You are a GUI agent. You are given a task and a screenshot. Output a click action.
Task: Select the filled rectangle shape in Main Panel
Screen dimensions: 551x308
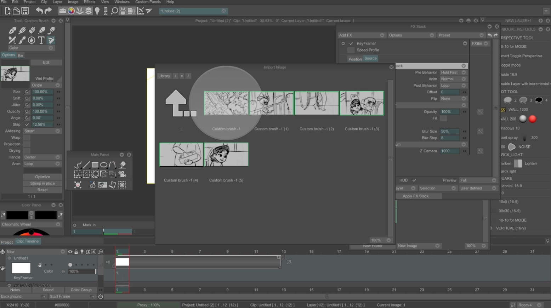click(x=95, y=165)
